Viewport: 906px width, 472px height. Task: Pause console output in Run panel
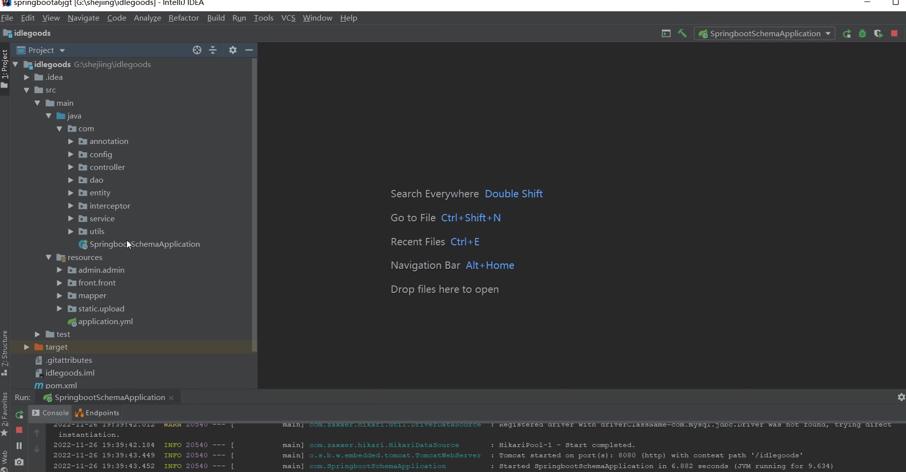click(x=19, y=446)
